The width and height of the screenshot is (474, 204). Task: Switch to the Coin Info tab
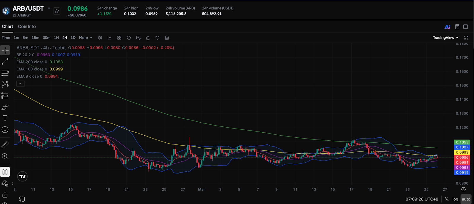27,27
